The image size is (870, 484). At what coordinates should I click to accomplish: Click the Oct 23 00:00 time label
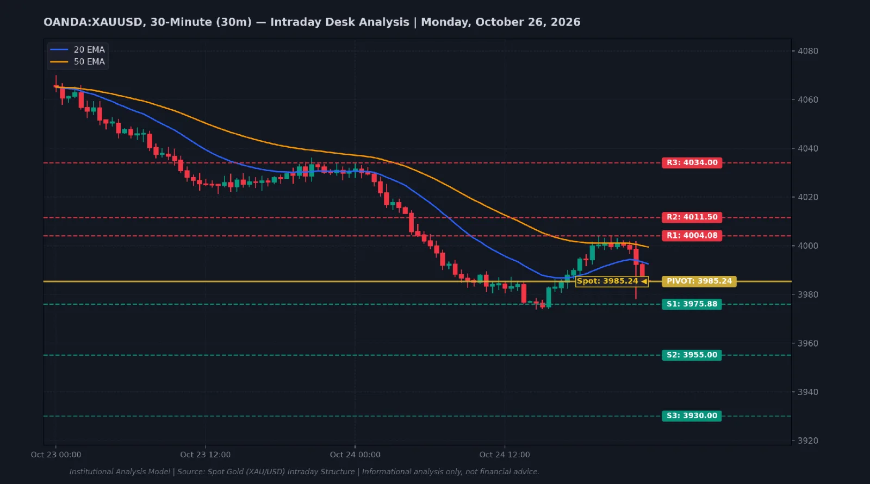pyautogui.click(x=56, y=455)
